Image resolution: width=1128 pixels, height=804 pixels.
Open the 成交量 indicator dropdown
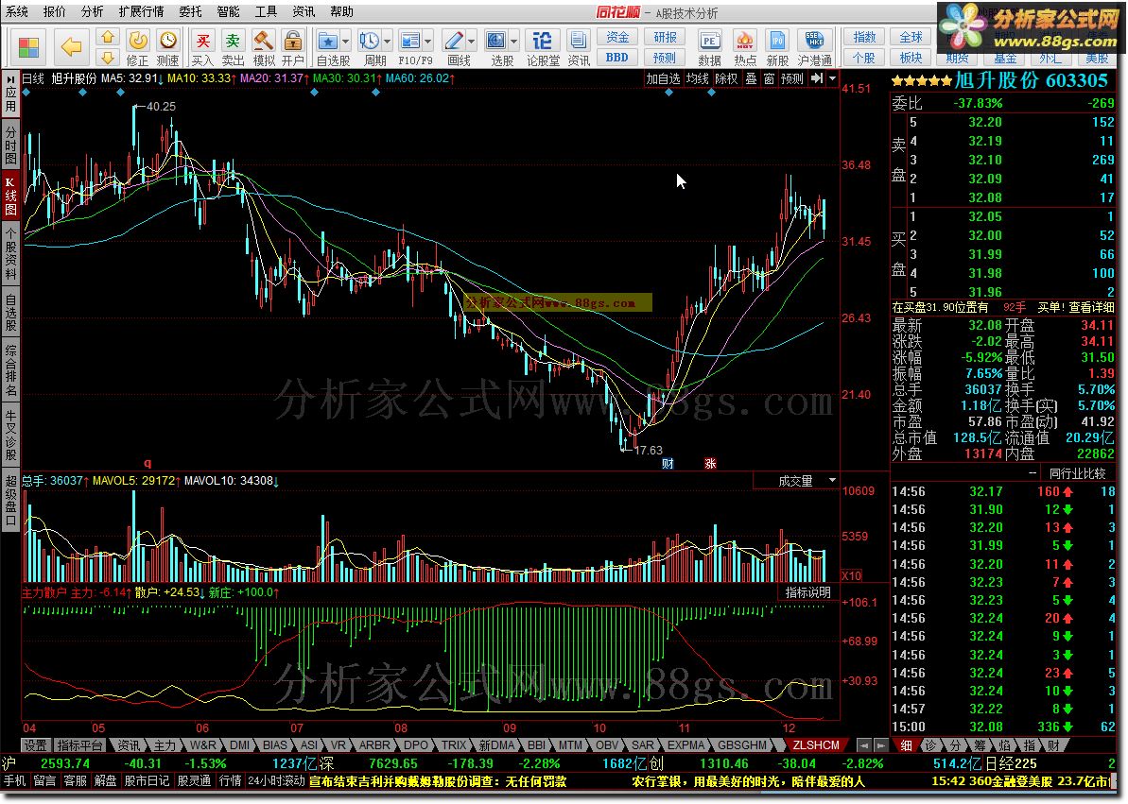[x=832, y=480]
